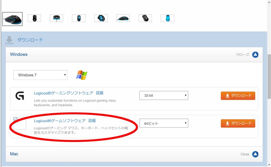The height and width of the screenshot is (167, 271).
Task: Click the colorful Windows logo icon
Action: [82, 75]
